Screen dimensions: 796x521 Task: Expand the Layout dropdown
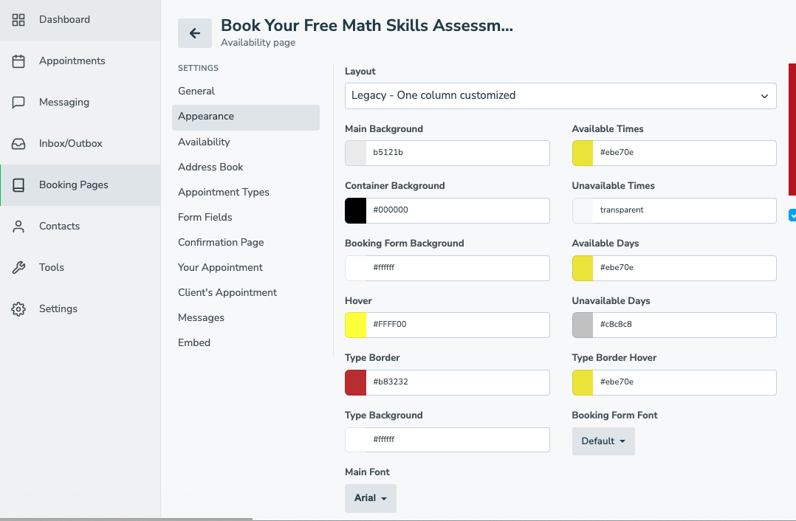(560, 96)
